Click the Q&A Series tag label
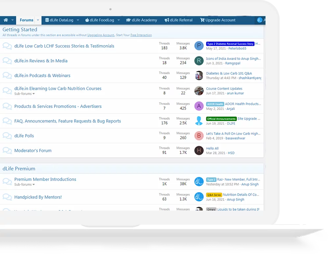Image resolution: width=329 pixels, height=254 pixels. [214, 195]
